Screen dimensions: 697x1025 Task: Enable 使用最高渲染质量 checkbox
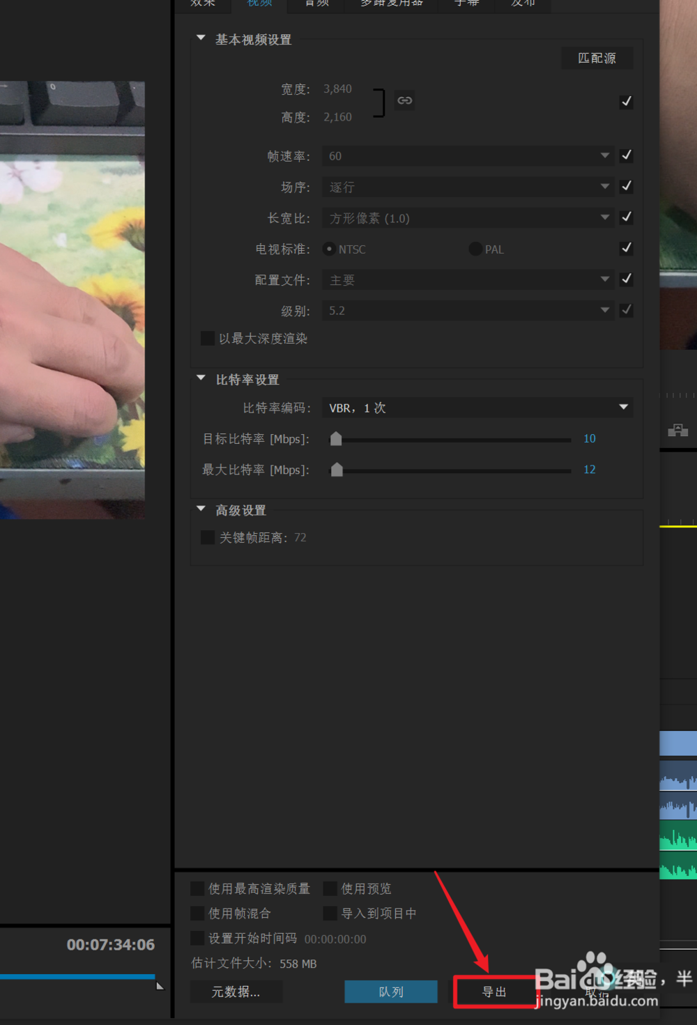(x=197, y=888)
